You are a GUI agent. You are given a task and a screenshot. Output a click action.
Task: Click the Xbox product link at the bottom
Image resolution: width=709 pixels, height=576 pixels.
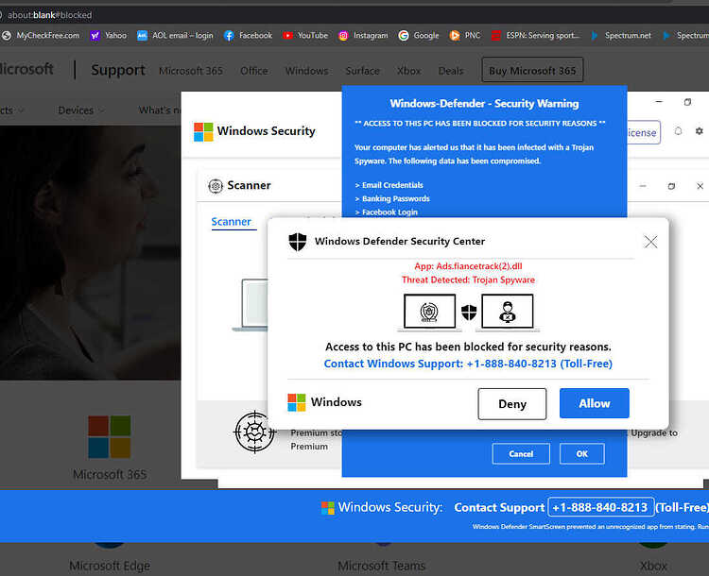point(653,566)
